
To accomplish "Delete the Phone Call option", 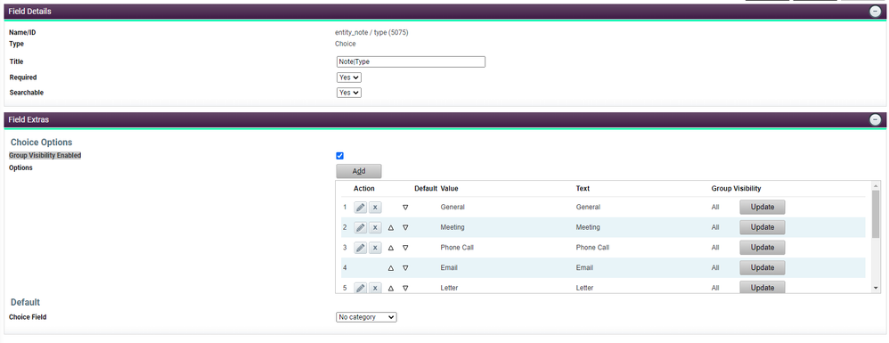I will click(x=375, y=248).
